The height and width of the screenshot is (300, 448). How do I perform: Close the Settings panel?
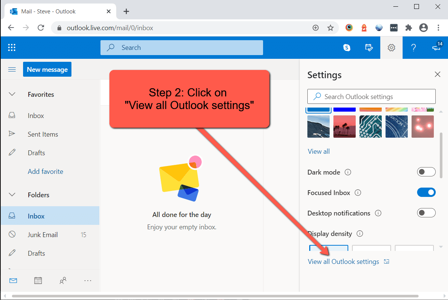coord(438,74)
